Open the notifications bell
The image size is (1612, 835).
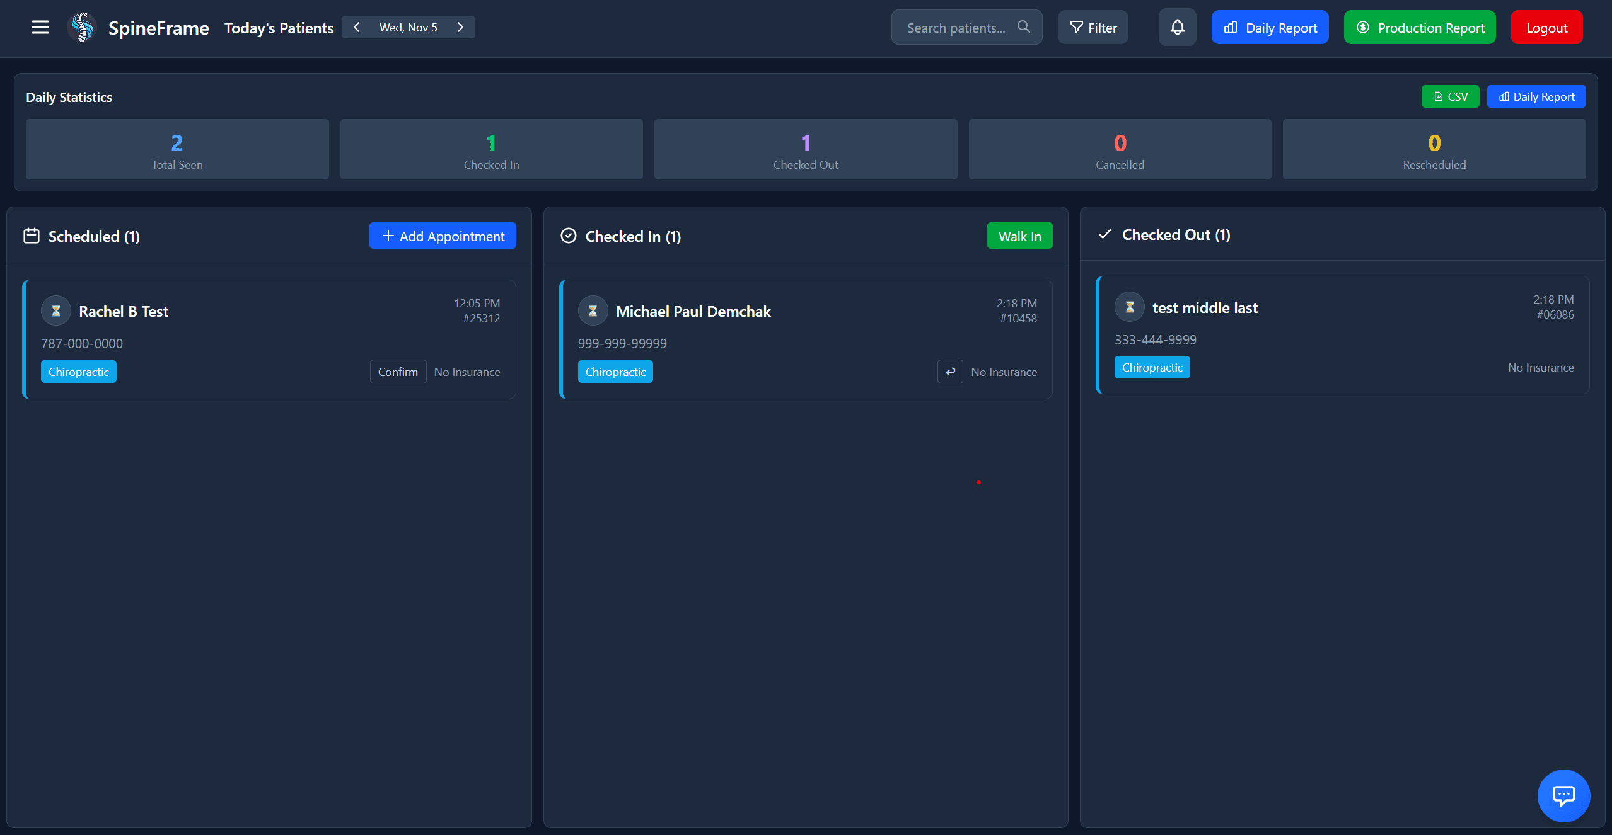point(1177,27)
